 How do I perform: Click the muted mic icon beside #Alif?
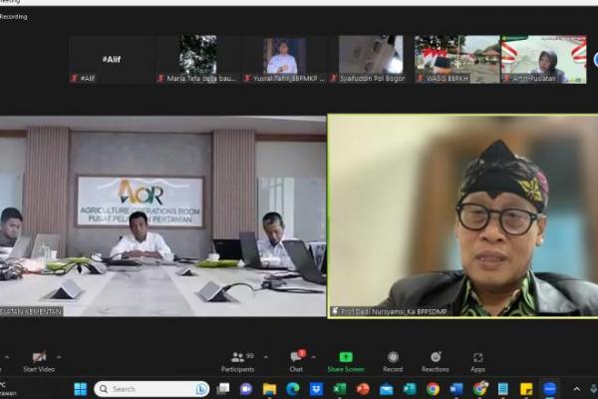point(74,78)
